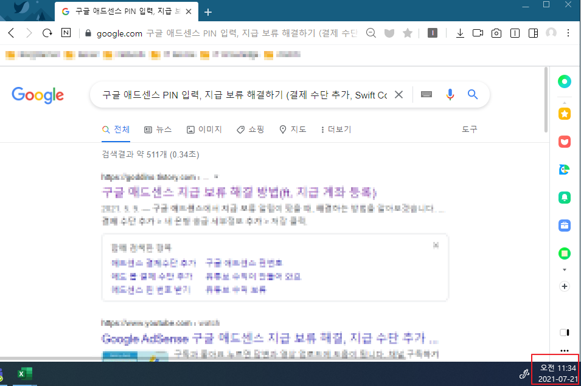Open Excel from the taskbar
581x386 pixels.
point(25,374)
